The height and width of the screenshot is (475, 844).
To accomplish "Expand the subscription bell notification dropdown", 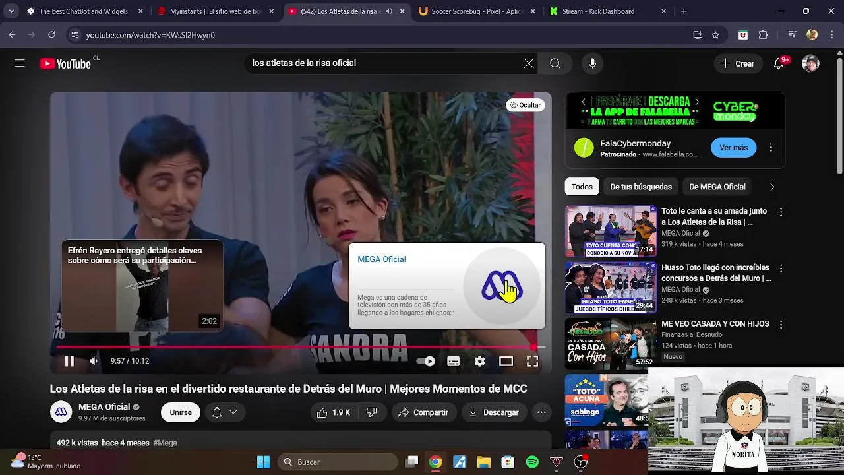I will click(225, 412).
